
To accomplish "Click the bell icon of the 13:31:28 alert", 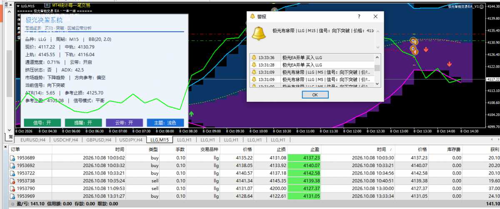I will [x=254, y=65].
